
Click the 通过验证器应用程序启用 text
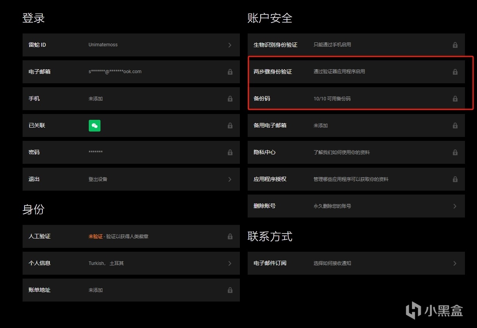coord(339,72)
